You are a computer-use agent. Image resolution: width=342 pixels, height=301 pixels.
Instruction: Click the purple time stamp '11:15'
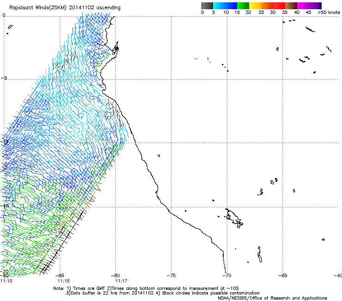coord(6,281)
